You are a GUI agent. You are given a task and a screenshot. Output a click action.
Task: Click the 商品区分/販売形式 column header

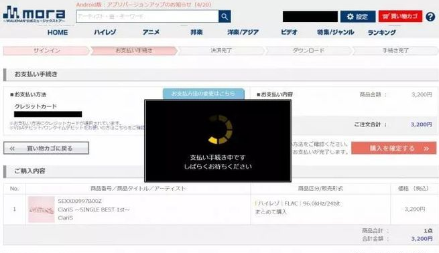[320, 189]
